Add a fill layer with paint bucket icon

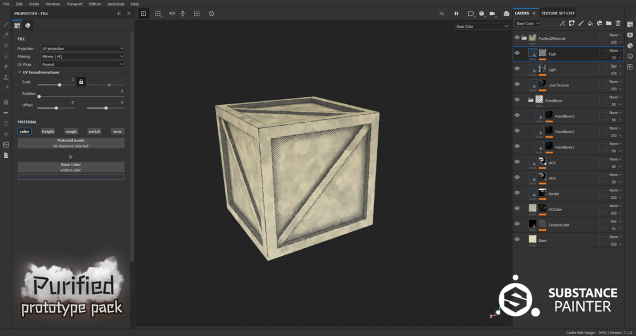(x=590, y=23)
